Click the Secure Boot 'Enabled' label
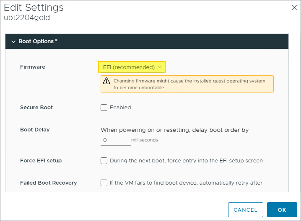Image resolution: width=301 pixels, height=221 pixels. (x=120, y=108)
